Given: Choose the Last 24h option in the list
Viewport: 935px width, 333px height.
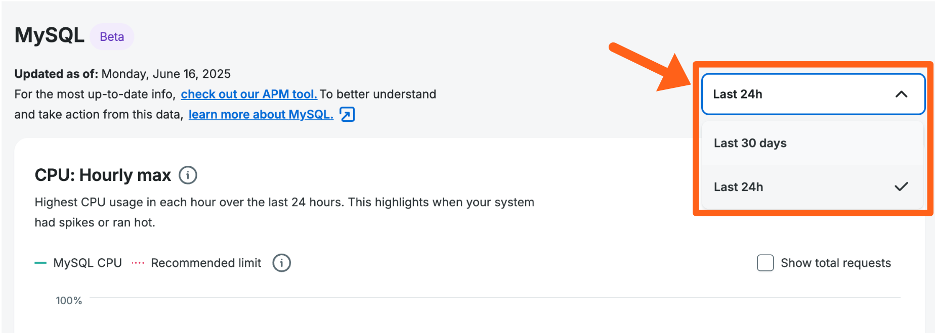Looking at the screenshot, I should click(739, 187).
